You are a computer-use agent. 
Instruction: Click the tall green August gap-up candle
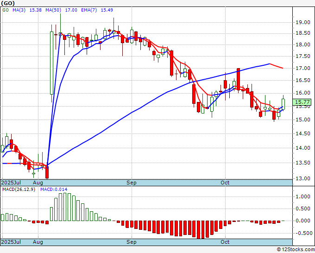[51, 63]
